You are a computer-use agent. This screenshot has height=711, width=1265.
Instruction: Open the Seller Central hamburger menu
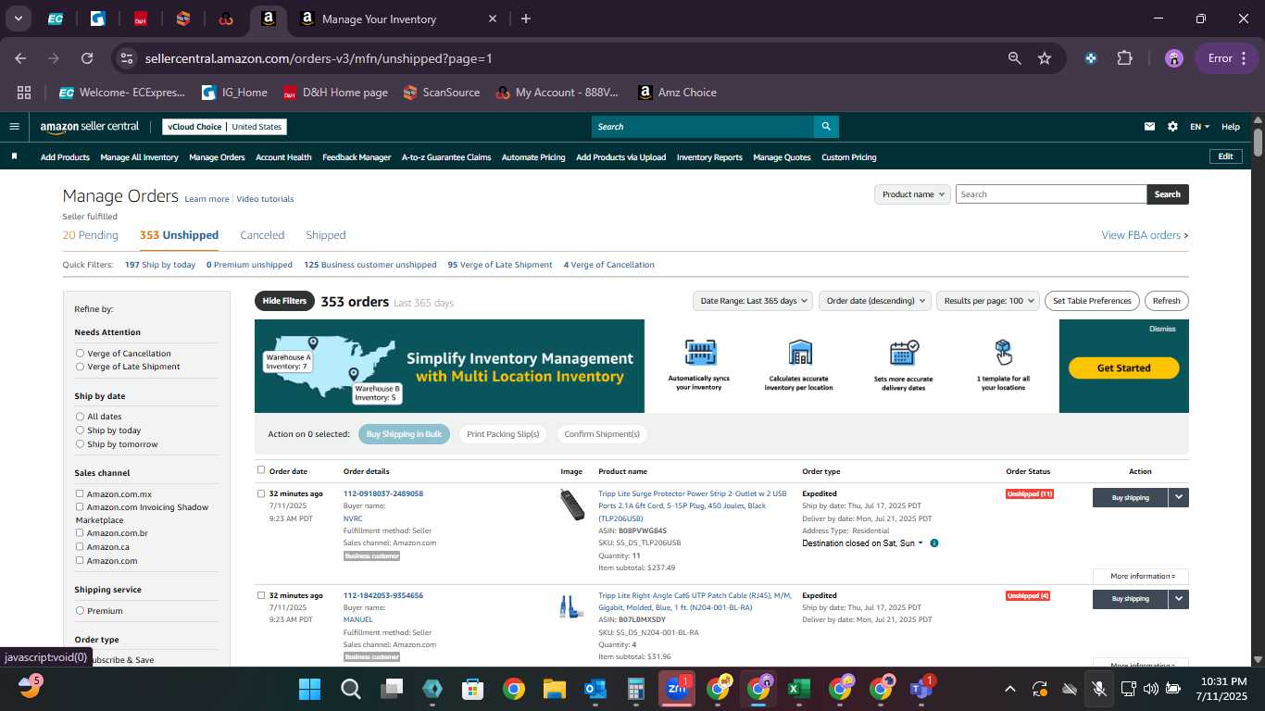[x=14, y=127]
